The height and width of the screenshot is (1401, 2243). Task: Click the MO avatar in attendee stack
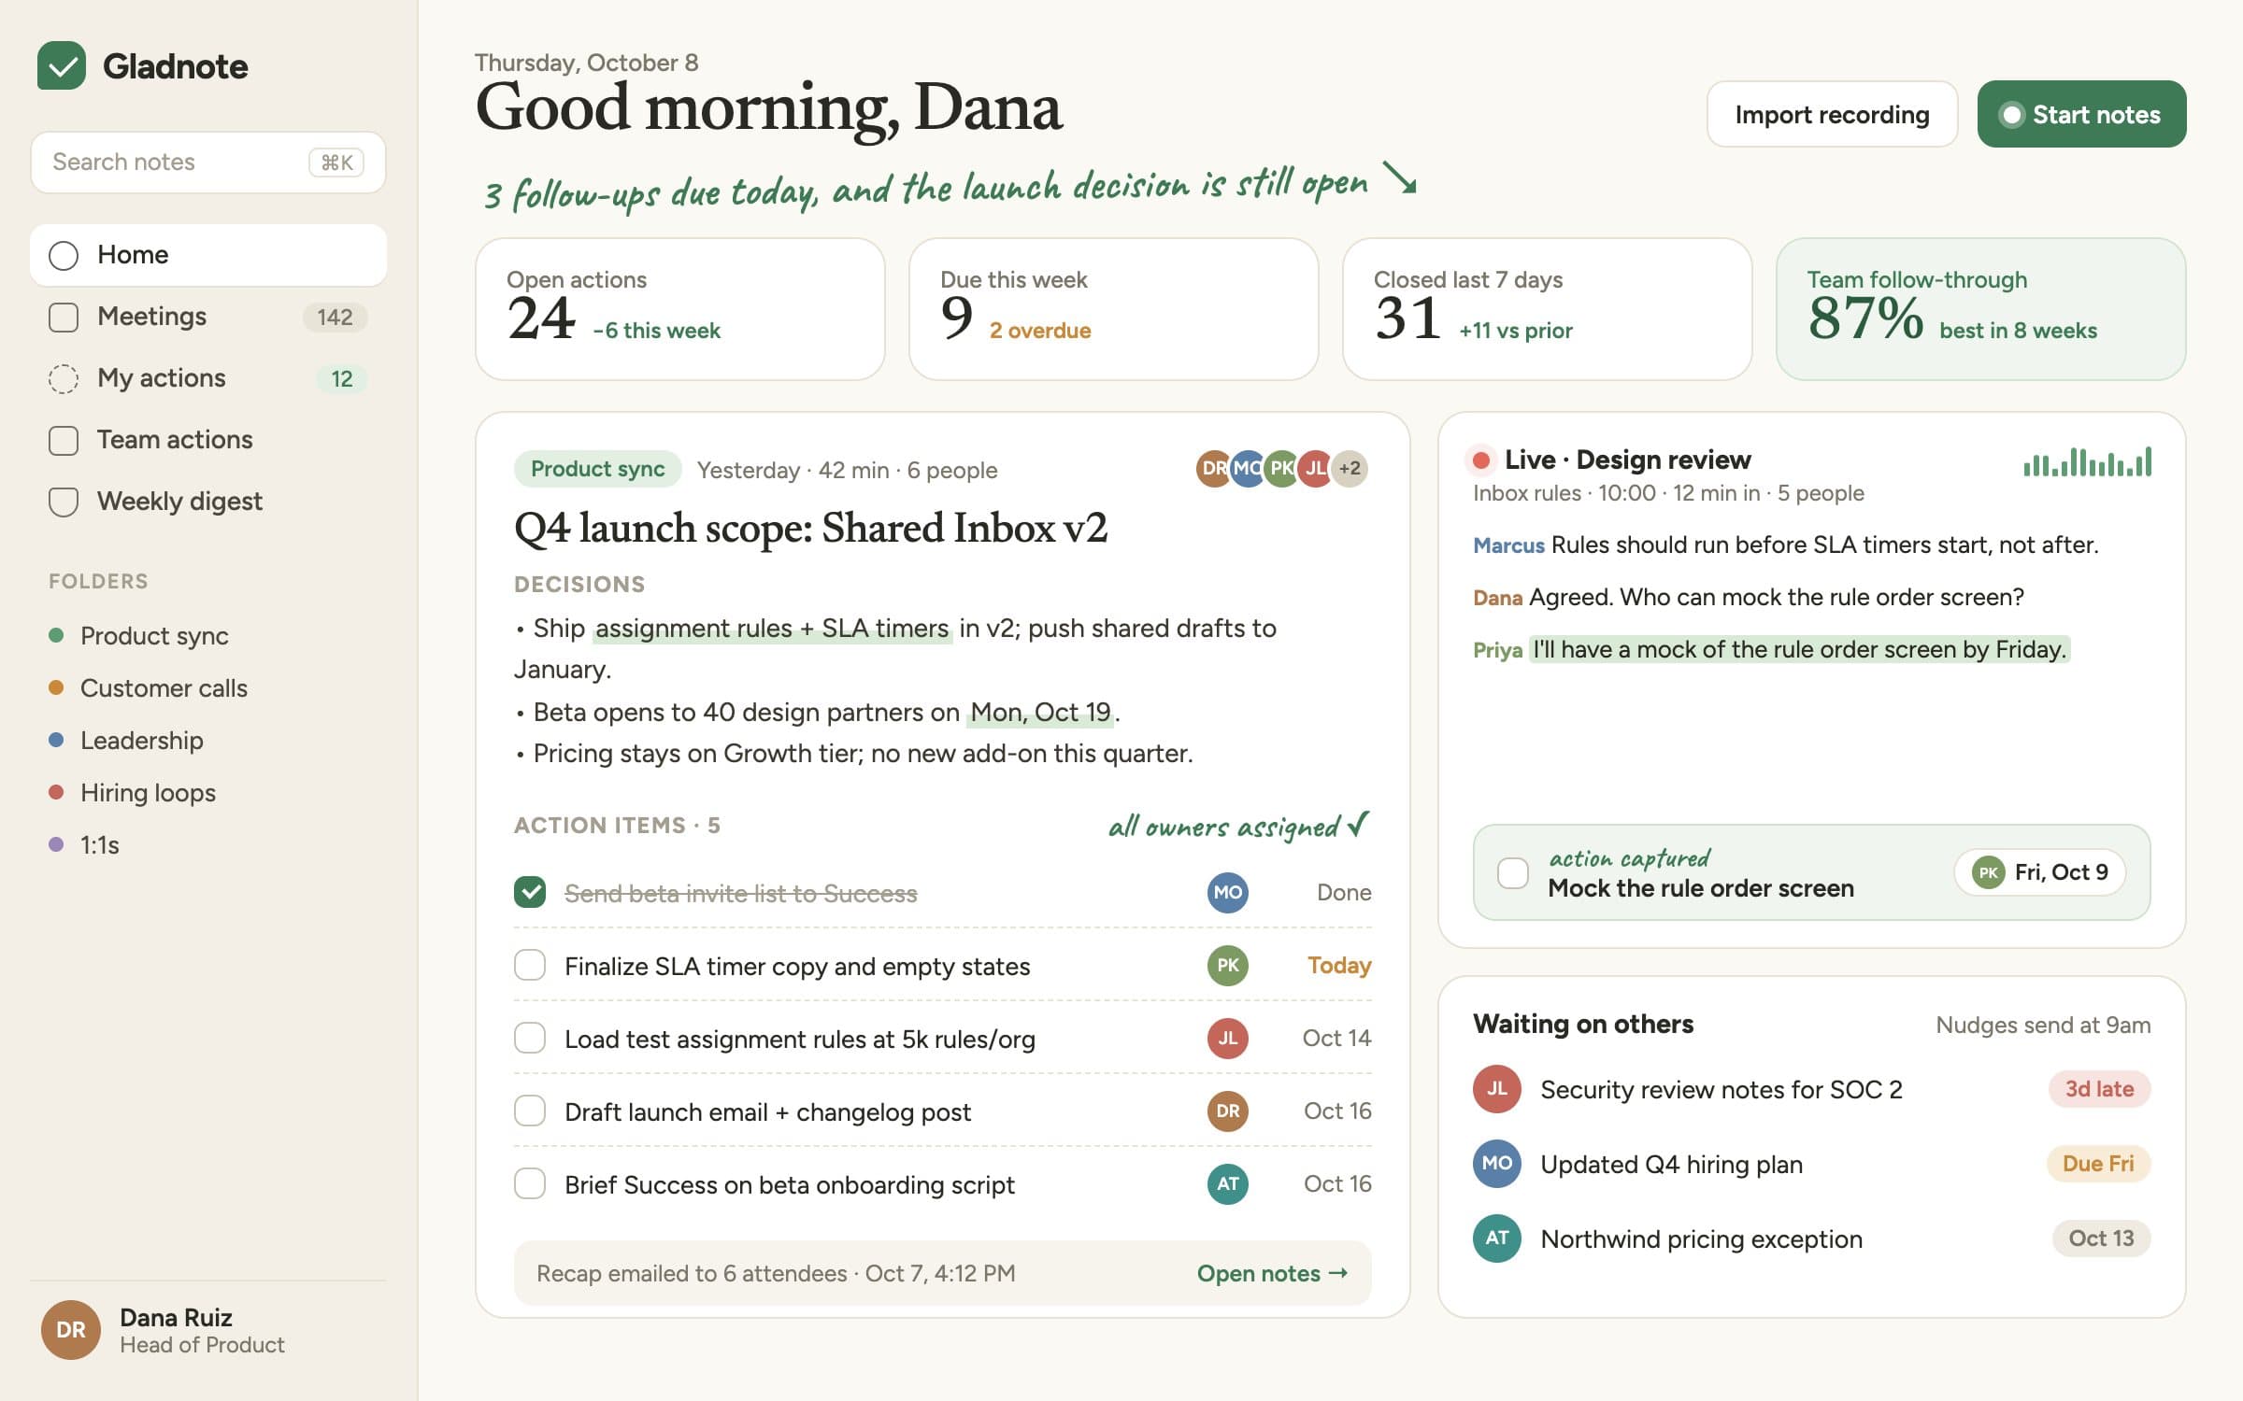pos(1247,468)
